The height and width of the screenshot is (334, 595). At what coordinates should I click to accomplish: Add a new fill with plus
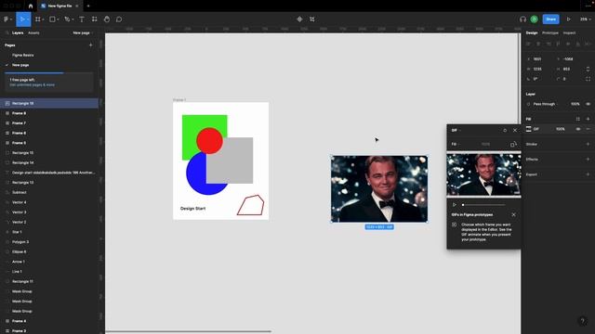(x=588, y=119)
